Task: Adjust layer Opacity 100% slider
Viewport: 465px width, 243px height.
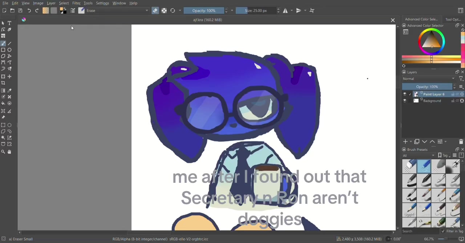Action: (427, 87)
